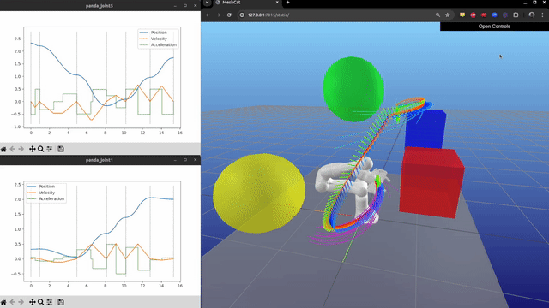Go back to previous view in panda_joint5 toolbar

13,149
